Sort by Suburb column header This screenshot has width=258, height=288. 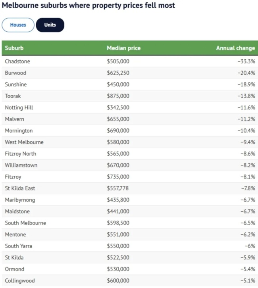pyautogui.click(x=14, y=48)
